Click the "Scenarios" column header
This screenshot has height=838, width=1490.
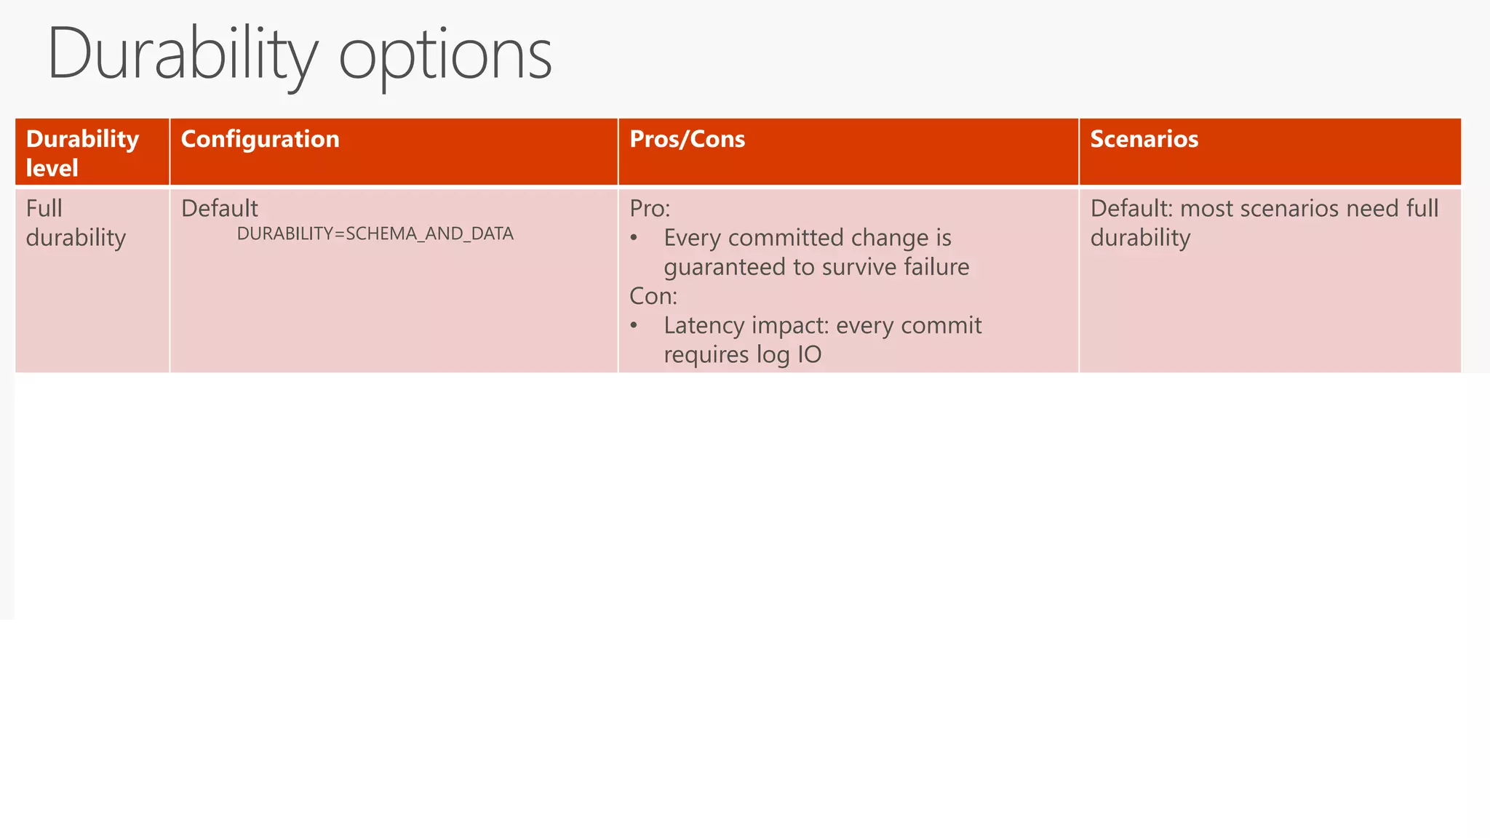(x=1144, y=139)
